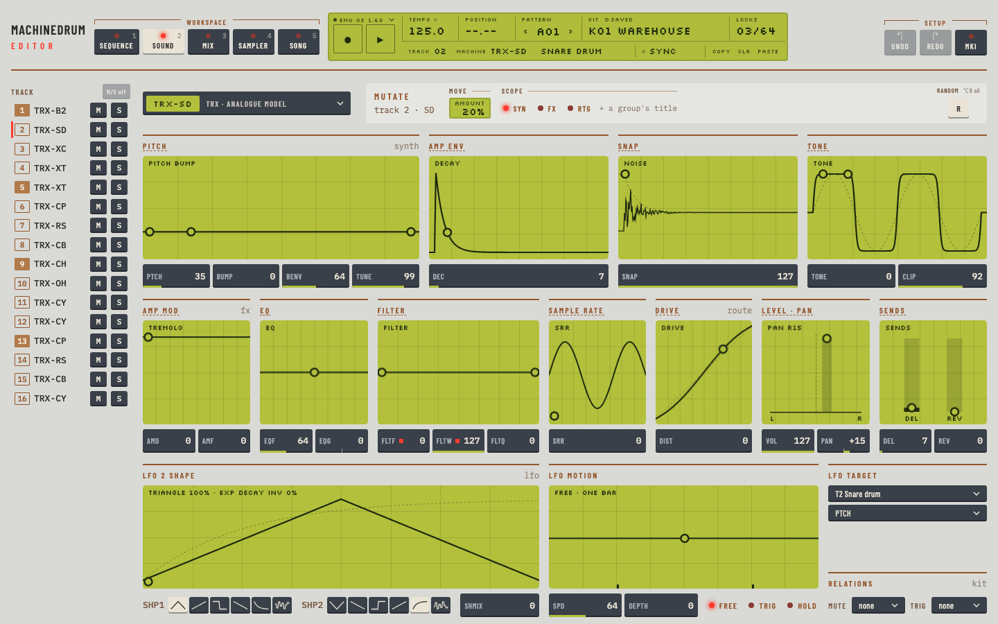This screenshot has height=624, width=998.
Task: Open the TRX-SD machine model dropdown
Action: pyautogui.click(x=247, y=104)
